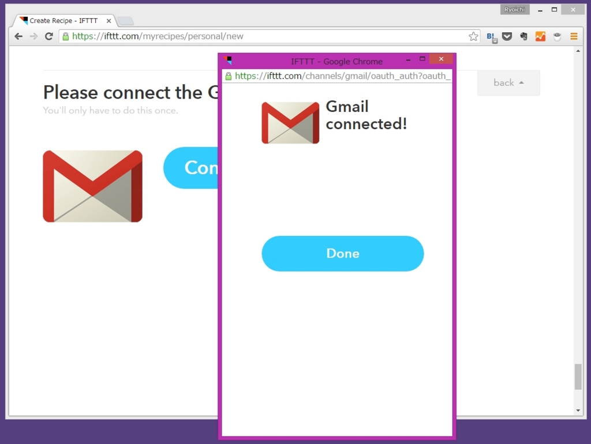The height and width of the screenshot is (444, 591).
Task: Select the Create Recipe - IFTTT tab
Action: coord(63,21)
